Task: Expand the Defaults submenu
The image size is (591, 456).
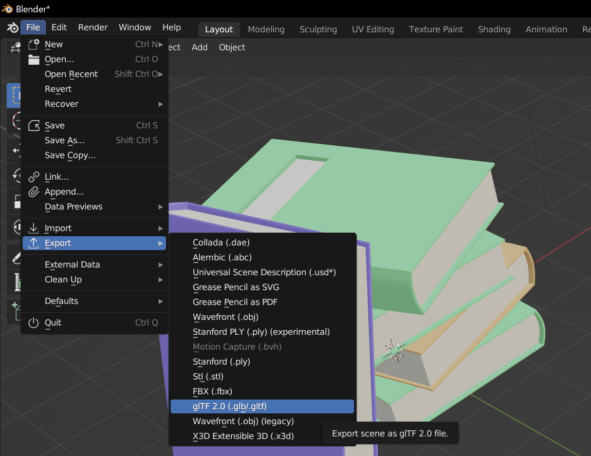Action: coord(94,301)
